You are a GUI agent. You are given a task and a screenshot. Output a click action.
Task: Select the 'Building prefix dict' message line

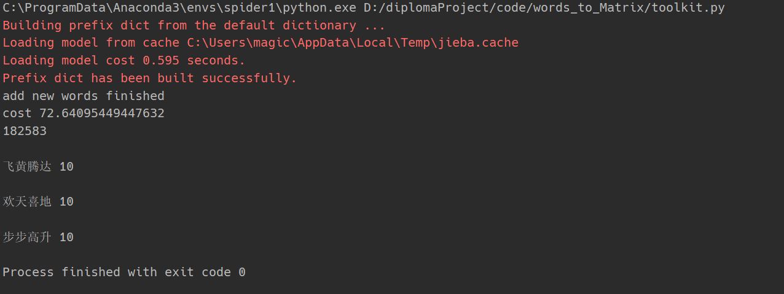click(194, 26)
